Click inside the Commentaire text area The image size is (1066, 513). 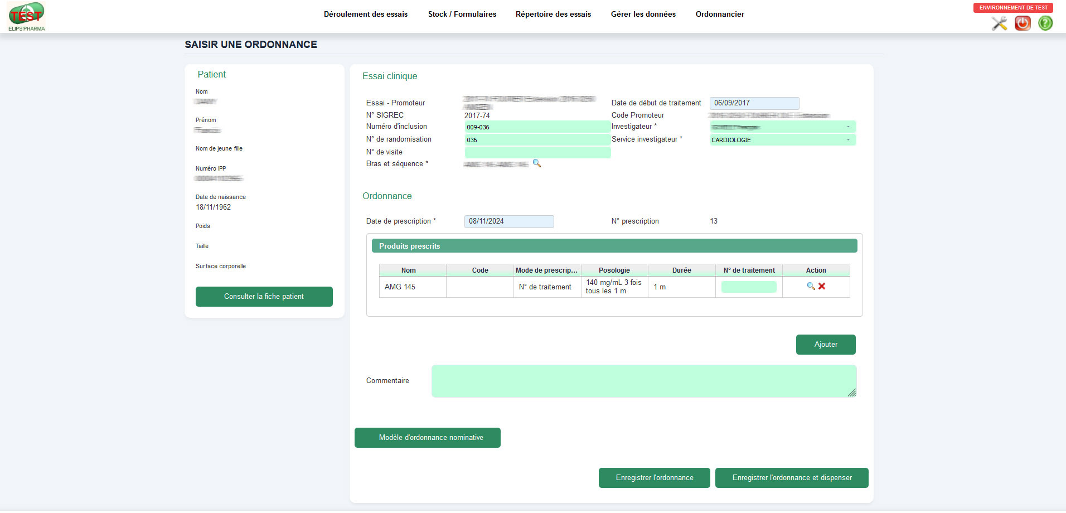643,381
